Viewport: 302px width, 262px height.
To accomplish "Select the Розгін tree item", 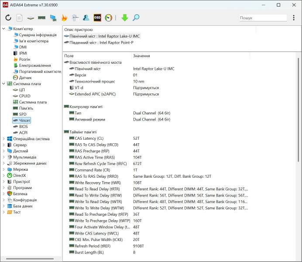I will pos(24,59).
